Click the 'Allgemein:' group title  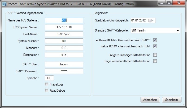coord(102,13)
